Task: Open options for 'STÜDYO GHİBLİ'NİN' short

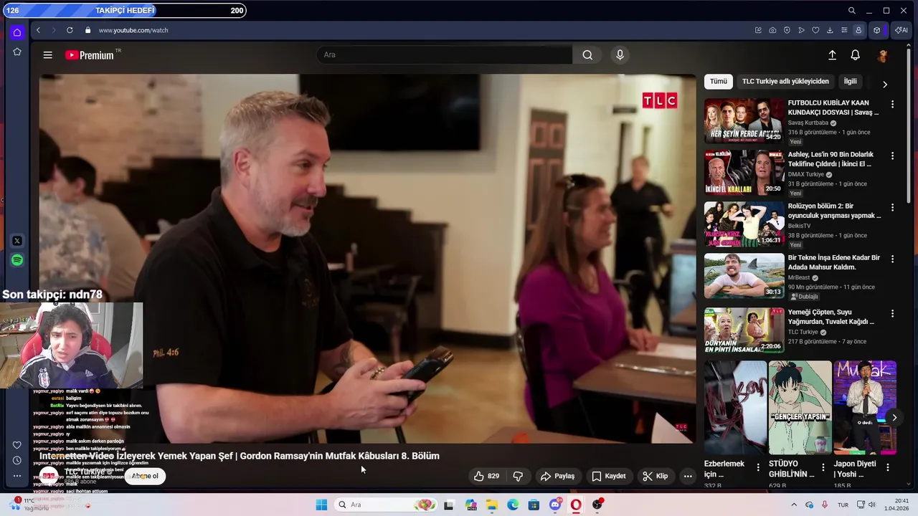Action: 823,467
